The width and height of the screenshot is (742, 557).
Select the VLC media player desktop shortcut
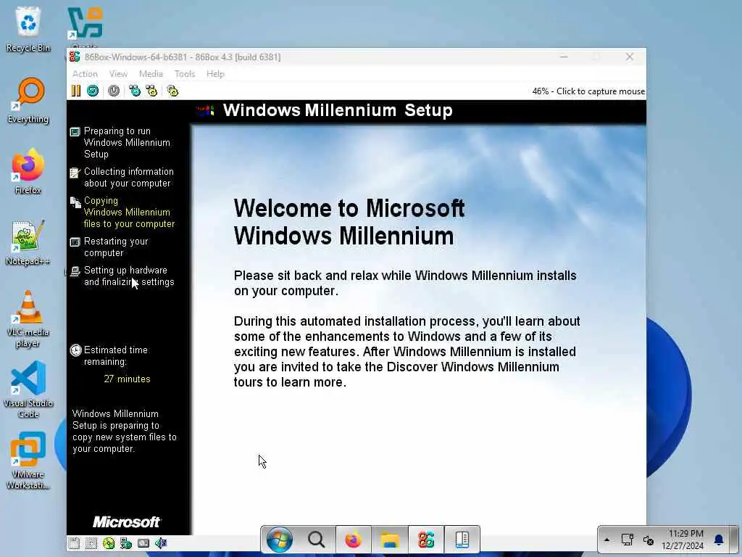tap(28, 319)
